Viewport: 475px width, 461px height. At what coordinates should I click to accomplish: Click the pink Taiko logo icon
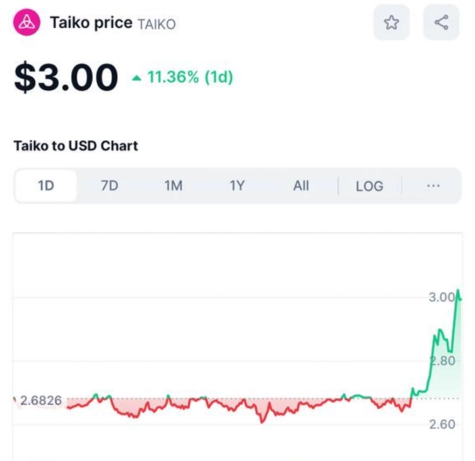(26, 23)
